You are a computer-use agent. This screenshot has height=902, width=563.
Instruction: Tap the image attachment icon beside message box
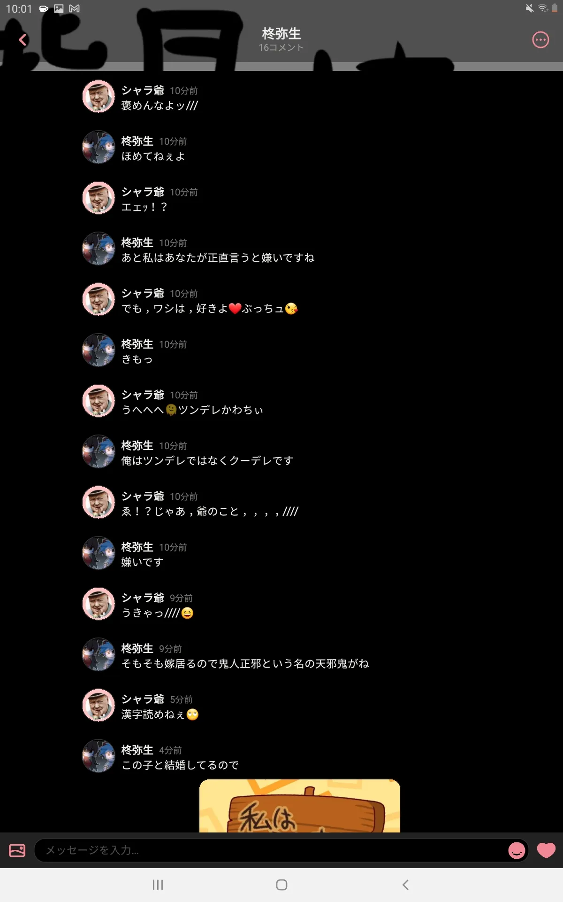pos(17,850)
